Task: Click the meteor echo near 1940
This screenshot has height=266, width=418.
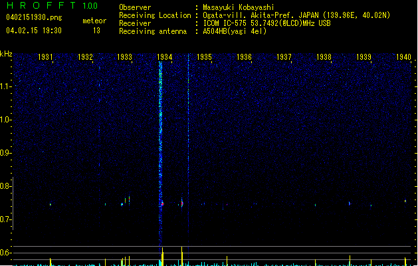Action: pos(405,201)
